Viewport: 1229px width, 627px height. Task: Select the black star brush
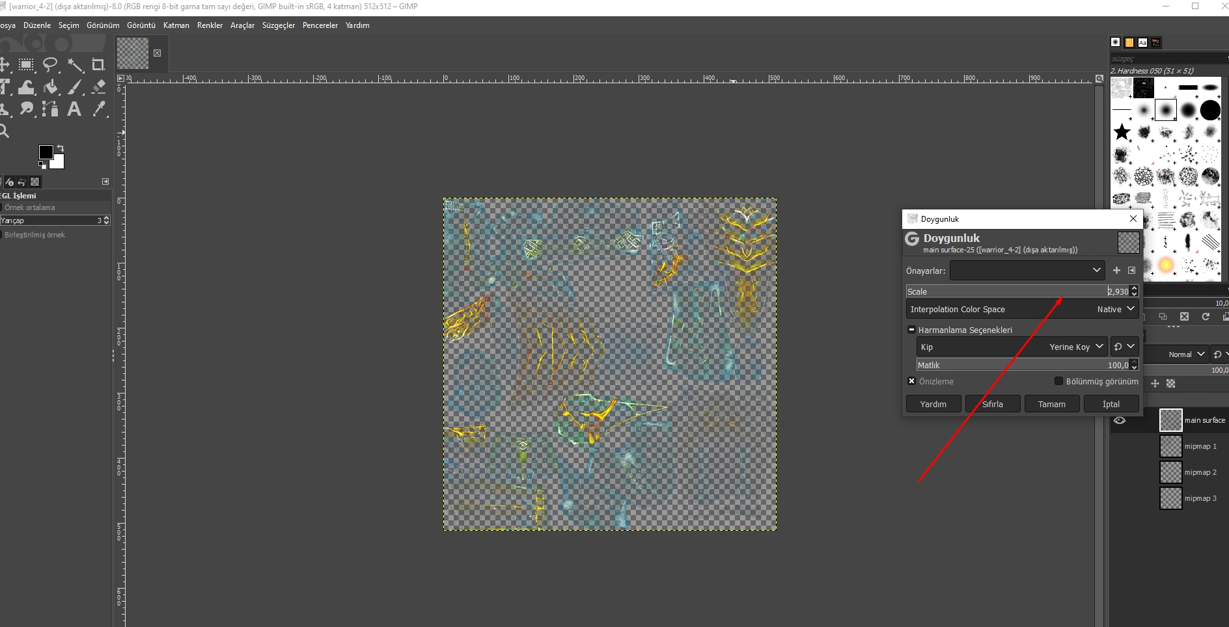coord(1122,132)
